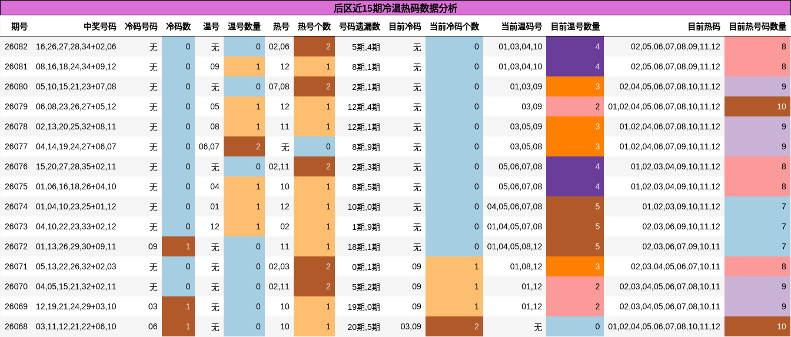The image size is (791, 337).
Task: Click cold code 03 in row 26069
Action: tap(153, 306)
